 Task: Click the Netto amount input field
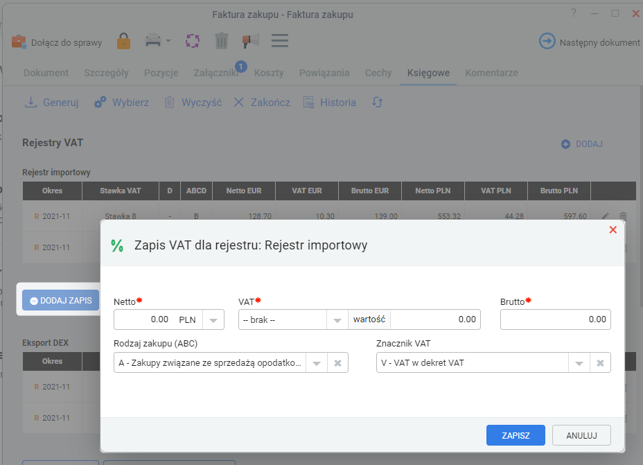pos(144,319)
